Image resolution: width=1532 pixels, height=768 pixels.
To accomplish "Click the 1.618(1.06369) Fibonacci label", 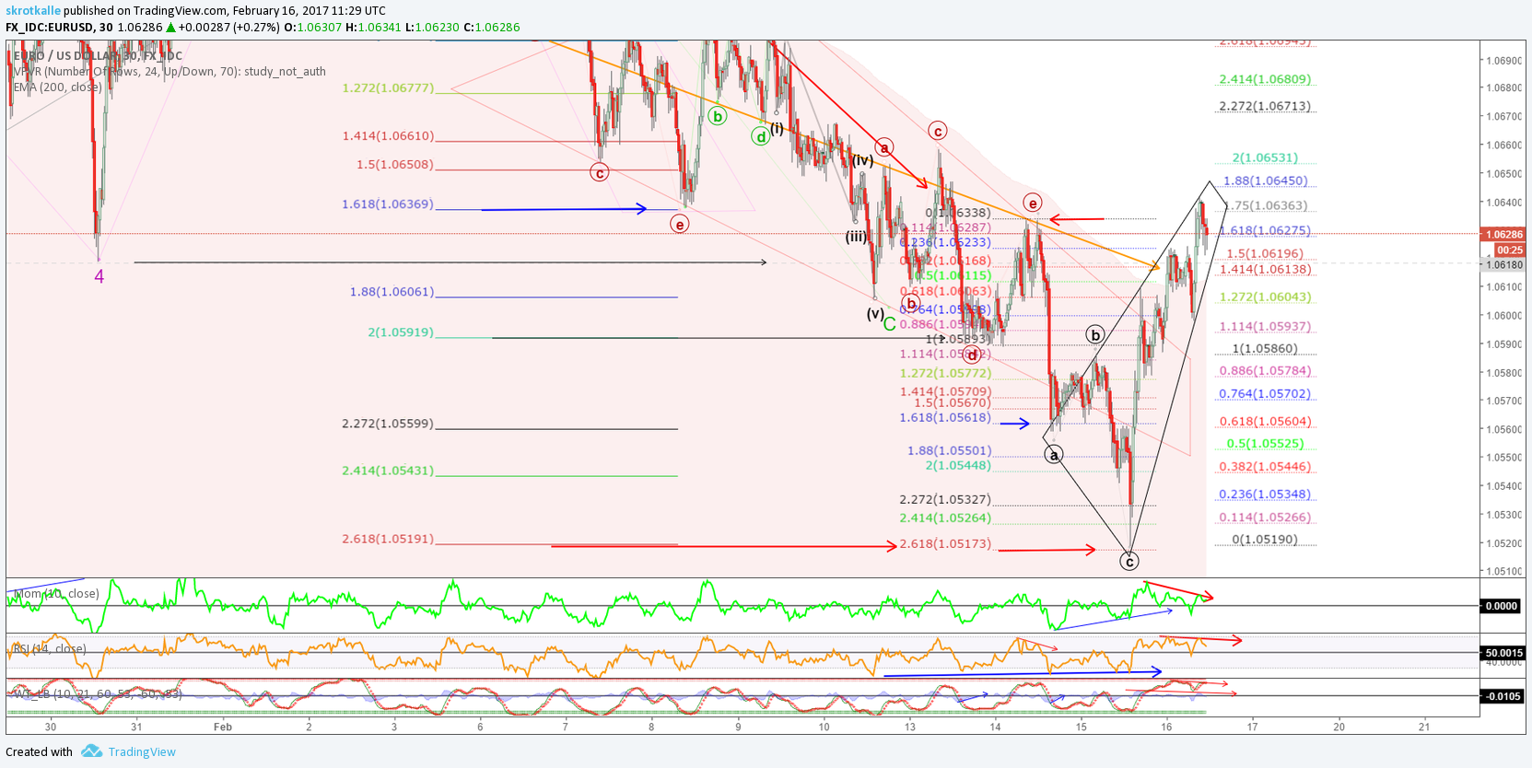I will 388,204.
